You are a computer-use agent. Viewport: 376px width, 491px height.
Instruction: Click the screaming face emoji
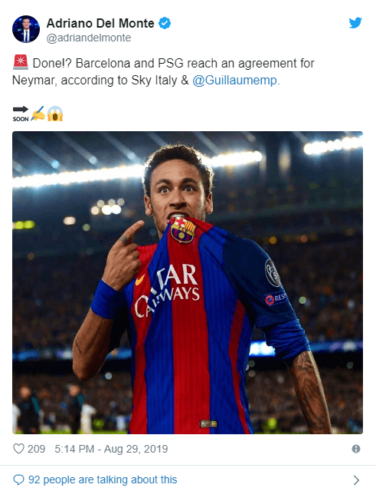55,114
